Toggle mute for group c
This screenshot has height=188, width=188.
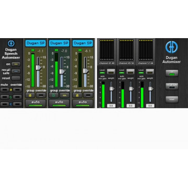point(5,104)
